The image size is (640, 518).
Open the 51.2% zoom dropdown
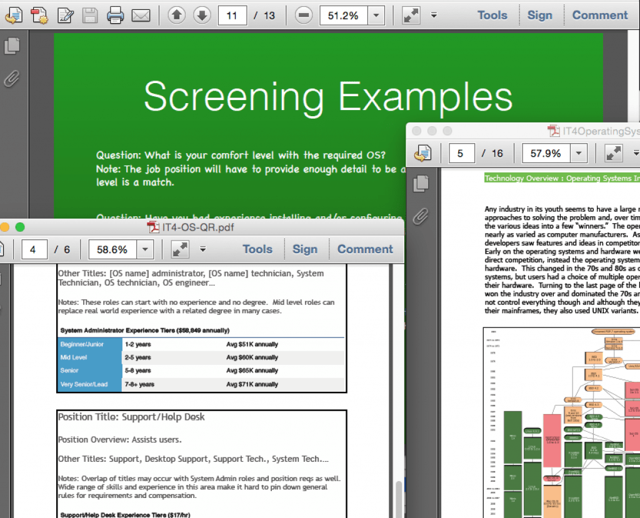[376, 16]
